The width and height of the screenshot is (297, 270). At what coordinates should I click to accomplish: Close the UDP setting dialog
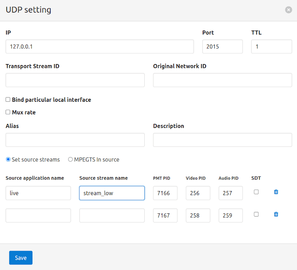[x=289, y=10]
